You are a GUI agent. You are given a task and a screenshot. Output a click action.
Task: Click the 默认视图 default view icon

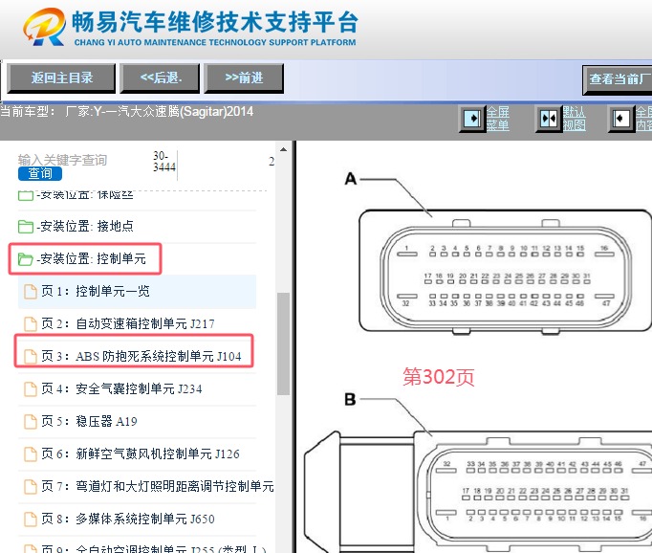click(x=549, y=119)
